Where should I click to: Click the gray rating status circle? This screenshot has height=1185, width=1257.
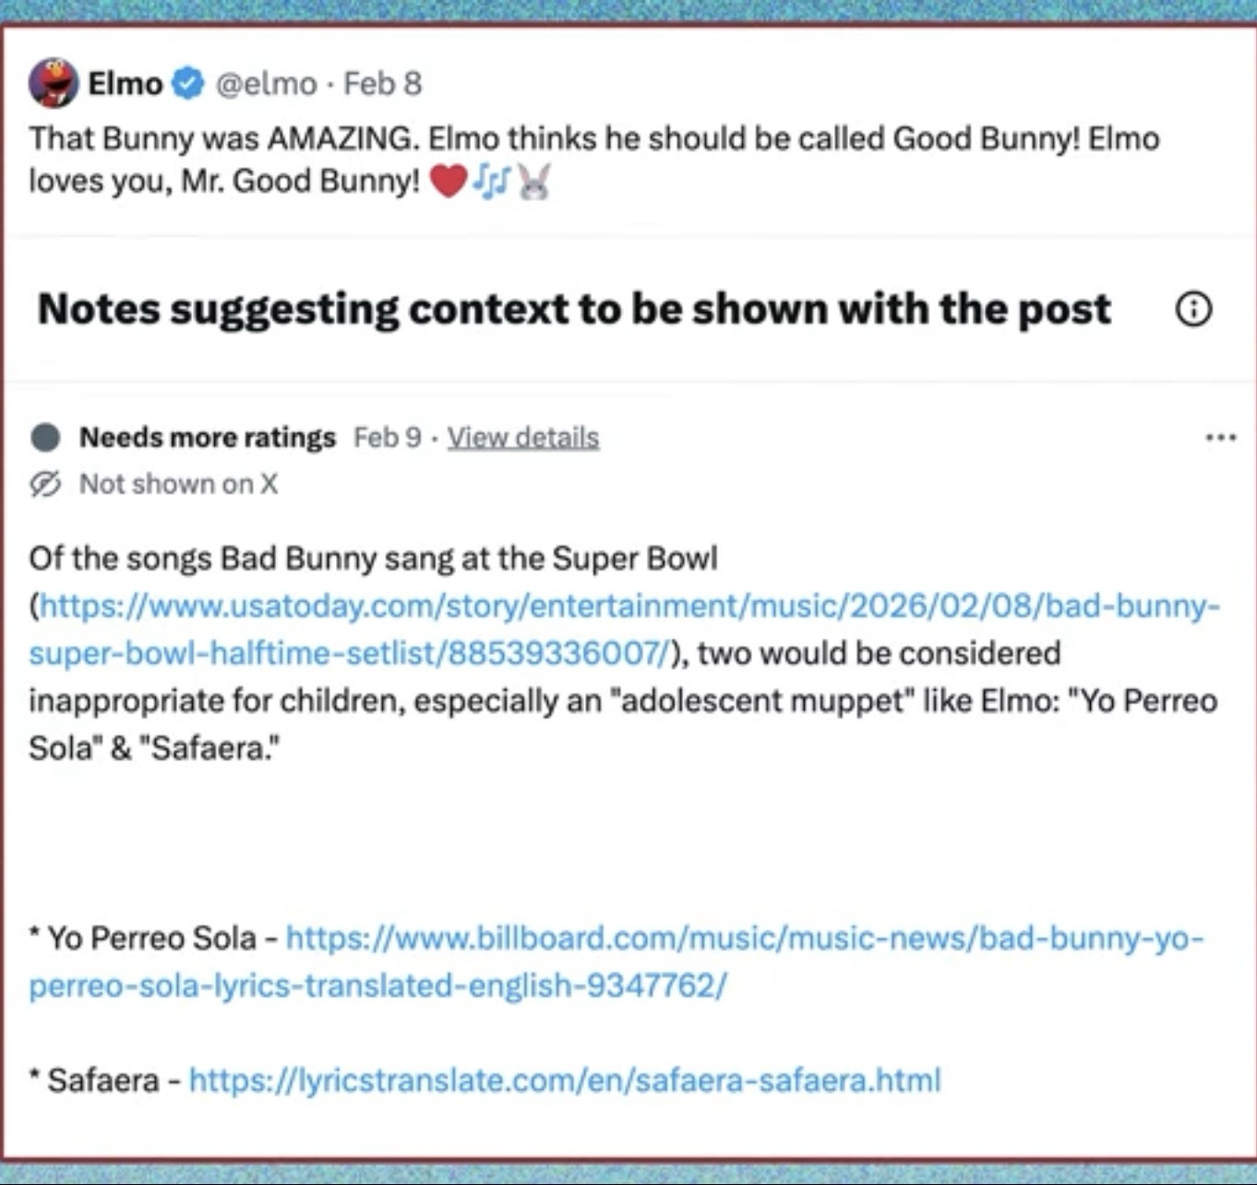click(x=45, y=437)
